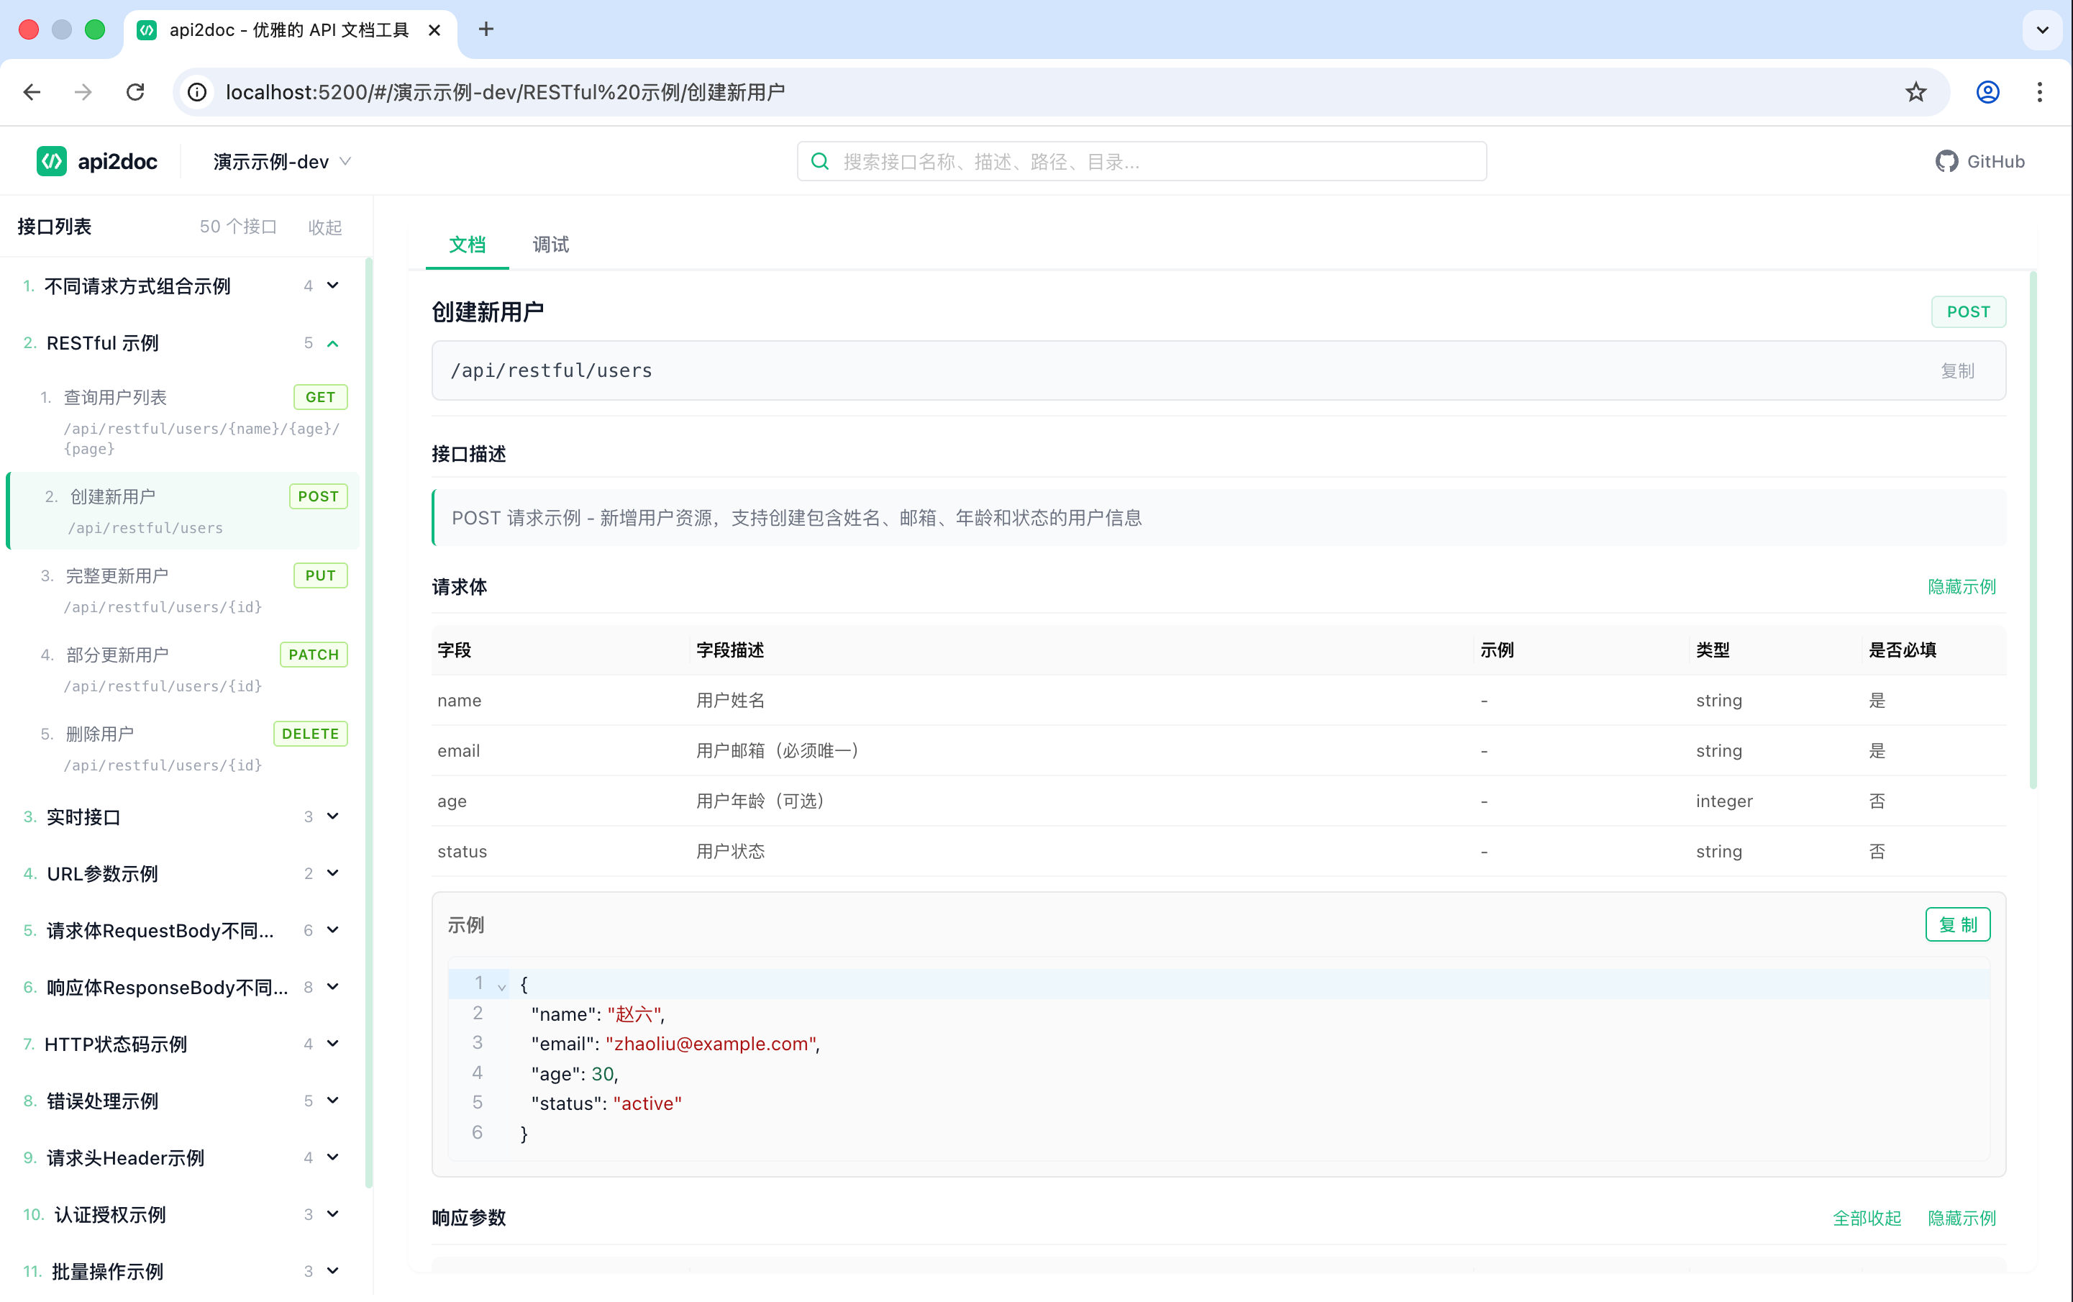The height and width of the screenshot is (1302, 2073).
Task: Click the api2doc logo icon
Action: pos(52,161)
